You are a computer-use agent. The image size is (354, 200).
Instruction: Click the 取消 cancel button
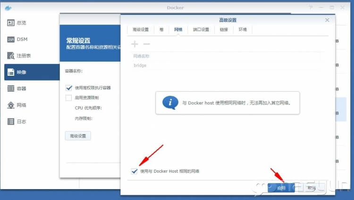pos(312,188)
